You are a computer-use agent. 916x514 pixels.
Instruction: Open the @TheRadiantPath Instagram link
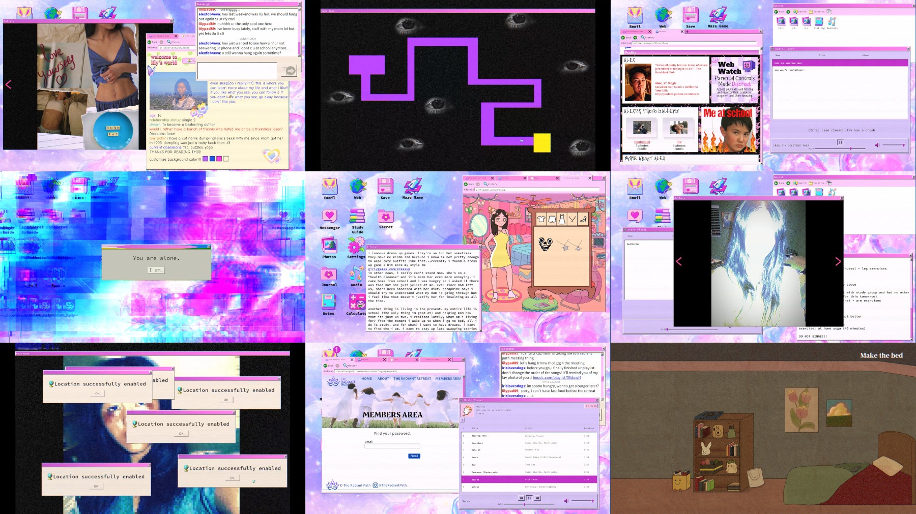(390, 486)
